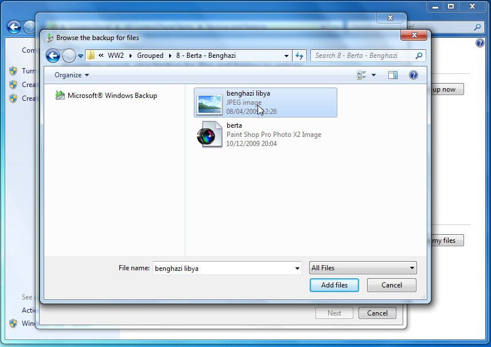This screenshot has width=491, height=347.
Task: Click the change view icon
Action: click(x=361, y=75)
